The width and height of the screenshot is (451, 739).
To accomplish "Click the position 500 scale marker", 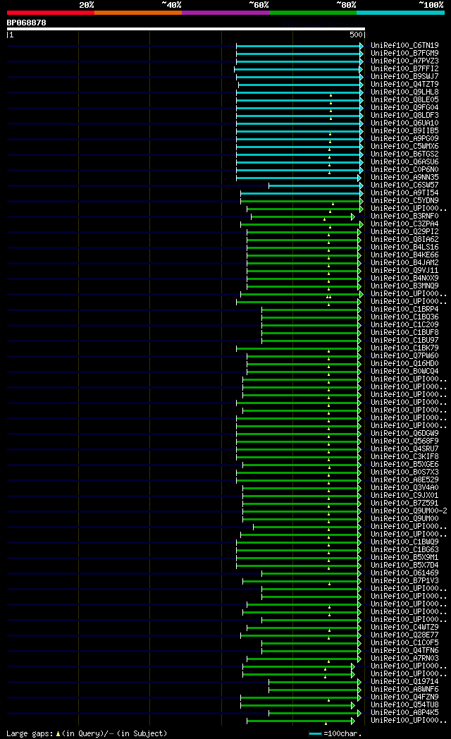I will coord(357,35).
